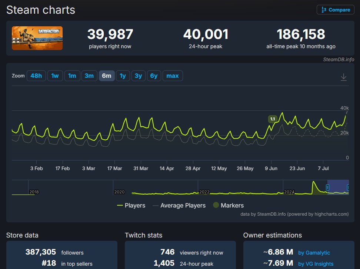This screenshot has height=269, width=360.
Task: Click the ~6.86 M owner estimate
Action: tap(278, 252)
